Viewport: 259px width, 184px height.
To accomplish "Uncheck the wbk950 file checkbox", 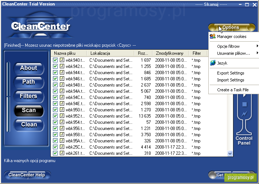I will pyautogui.click(x=55, y=110).
